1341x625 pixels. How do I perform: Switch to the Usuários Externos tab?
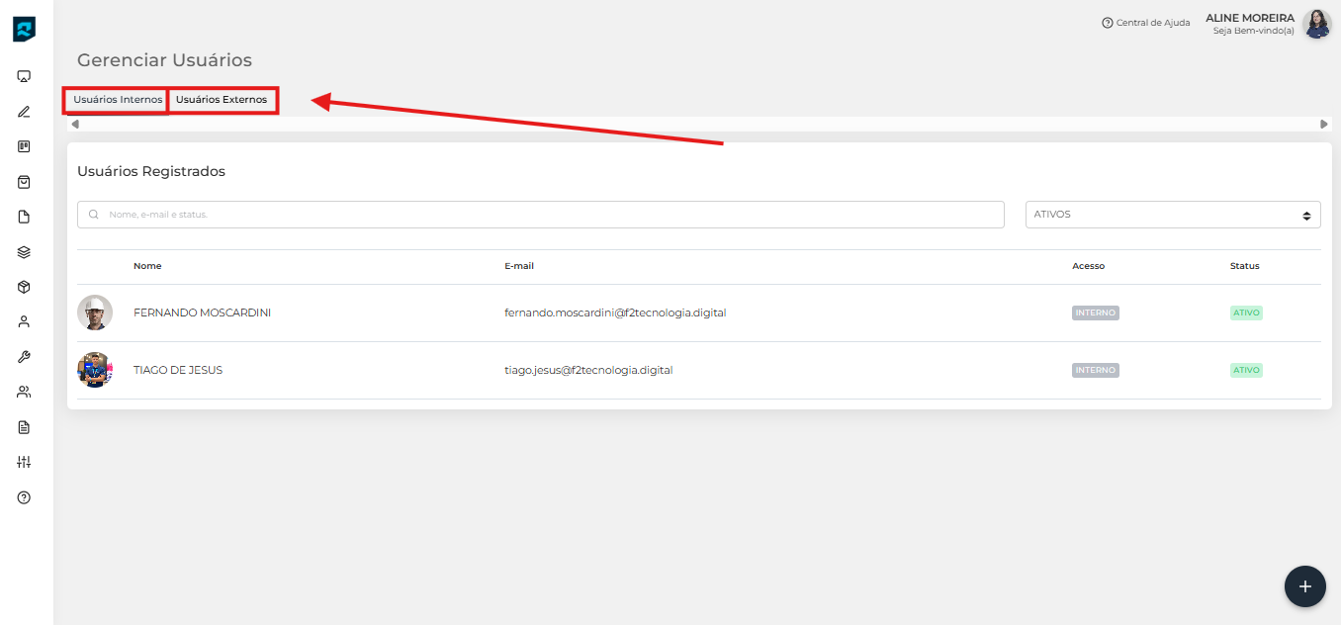tap(222, 100)
